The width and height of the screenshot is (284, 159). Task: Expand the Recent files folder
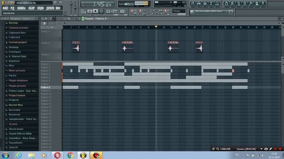coord(16,105)
